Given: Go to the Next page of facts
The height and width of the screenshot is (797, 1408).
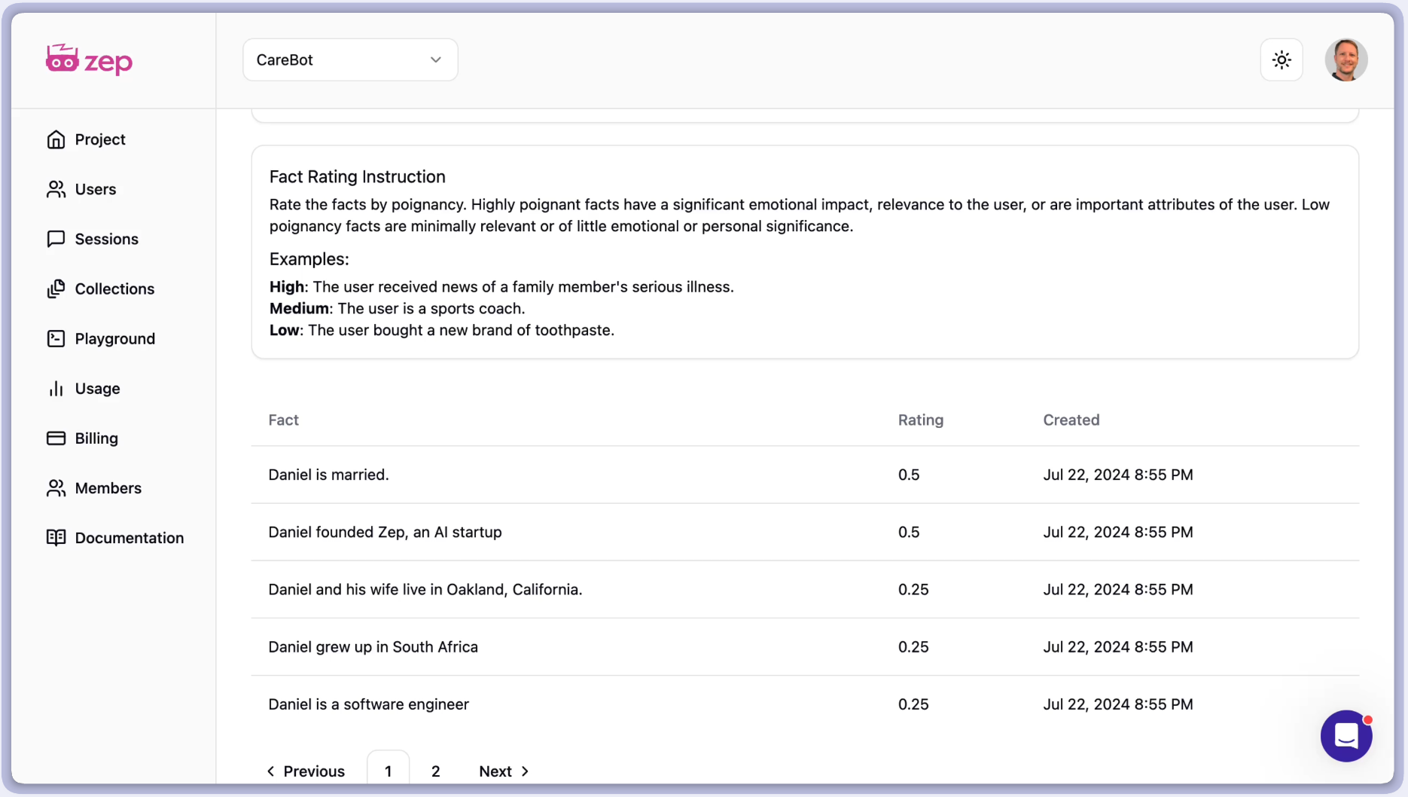Looking at the screenshot, I should (x=504, y=771).
